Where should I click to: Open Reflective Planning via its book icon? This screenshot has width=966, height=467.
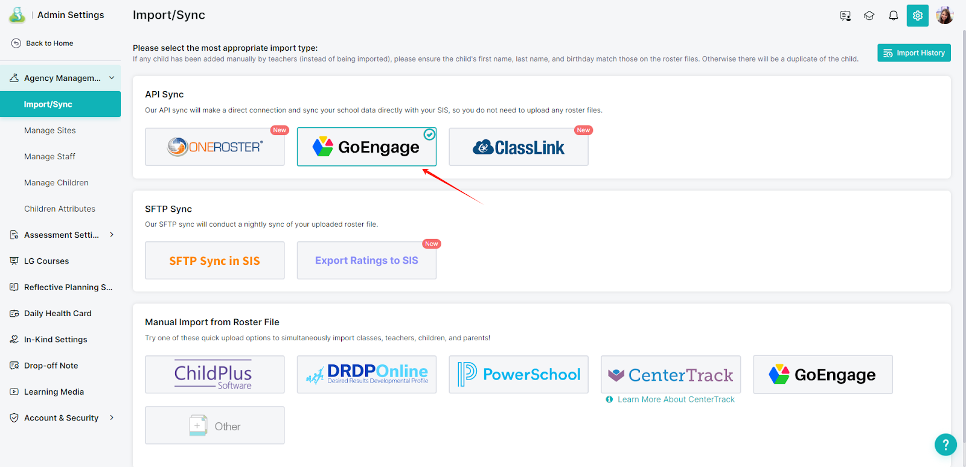(x=14, y=287)
